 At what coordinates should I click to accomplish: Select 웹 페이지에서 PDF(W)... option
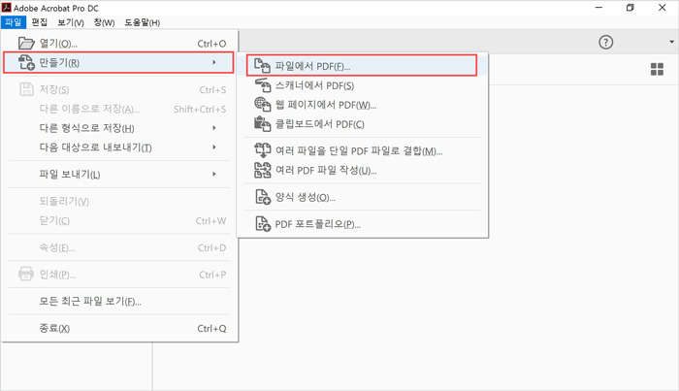coord(363,105)
